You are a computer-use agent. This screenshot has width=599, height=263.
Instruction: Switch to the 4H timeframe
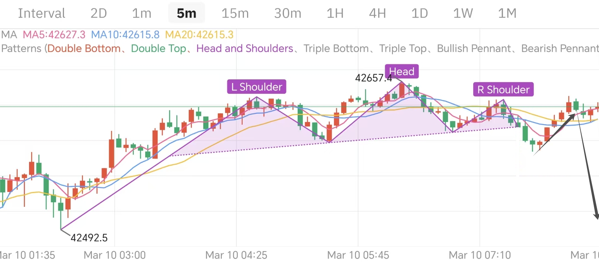tap(377, 13)
